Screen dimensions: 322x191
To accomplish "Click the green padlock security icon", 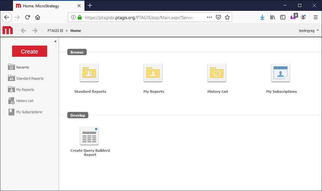I will click(80, 17).
